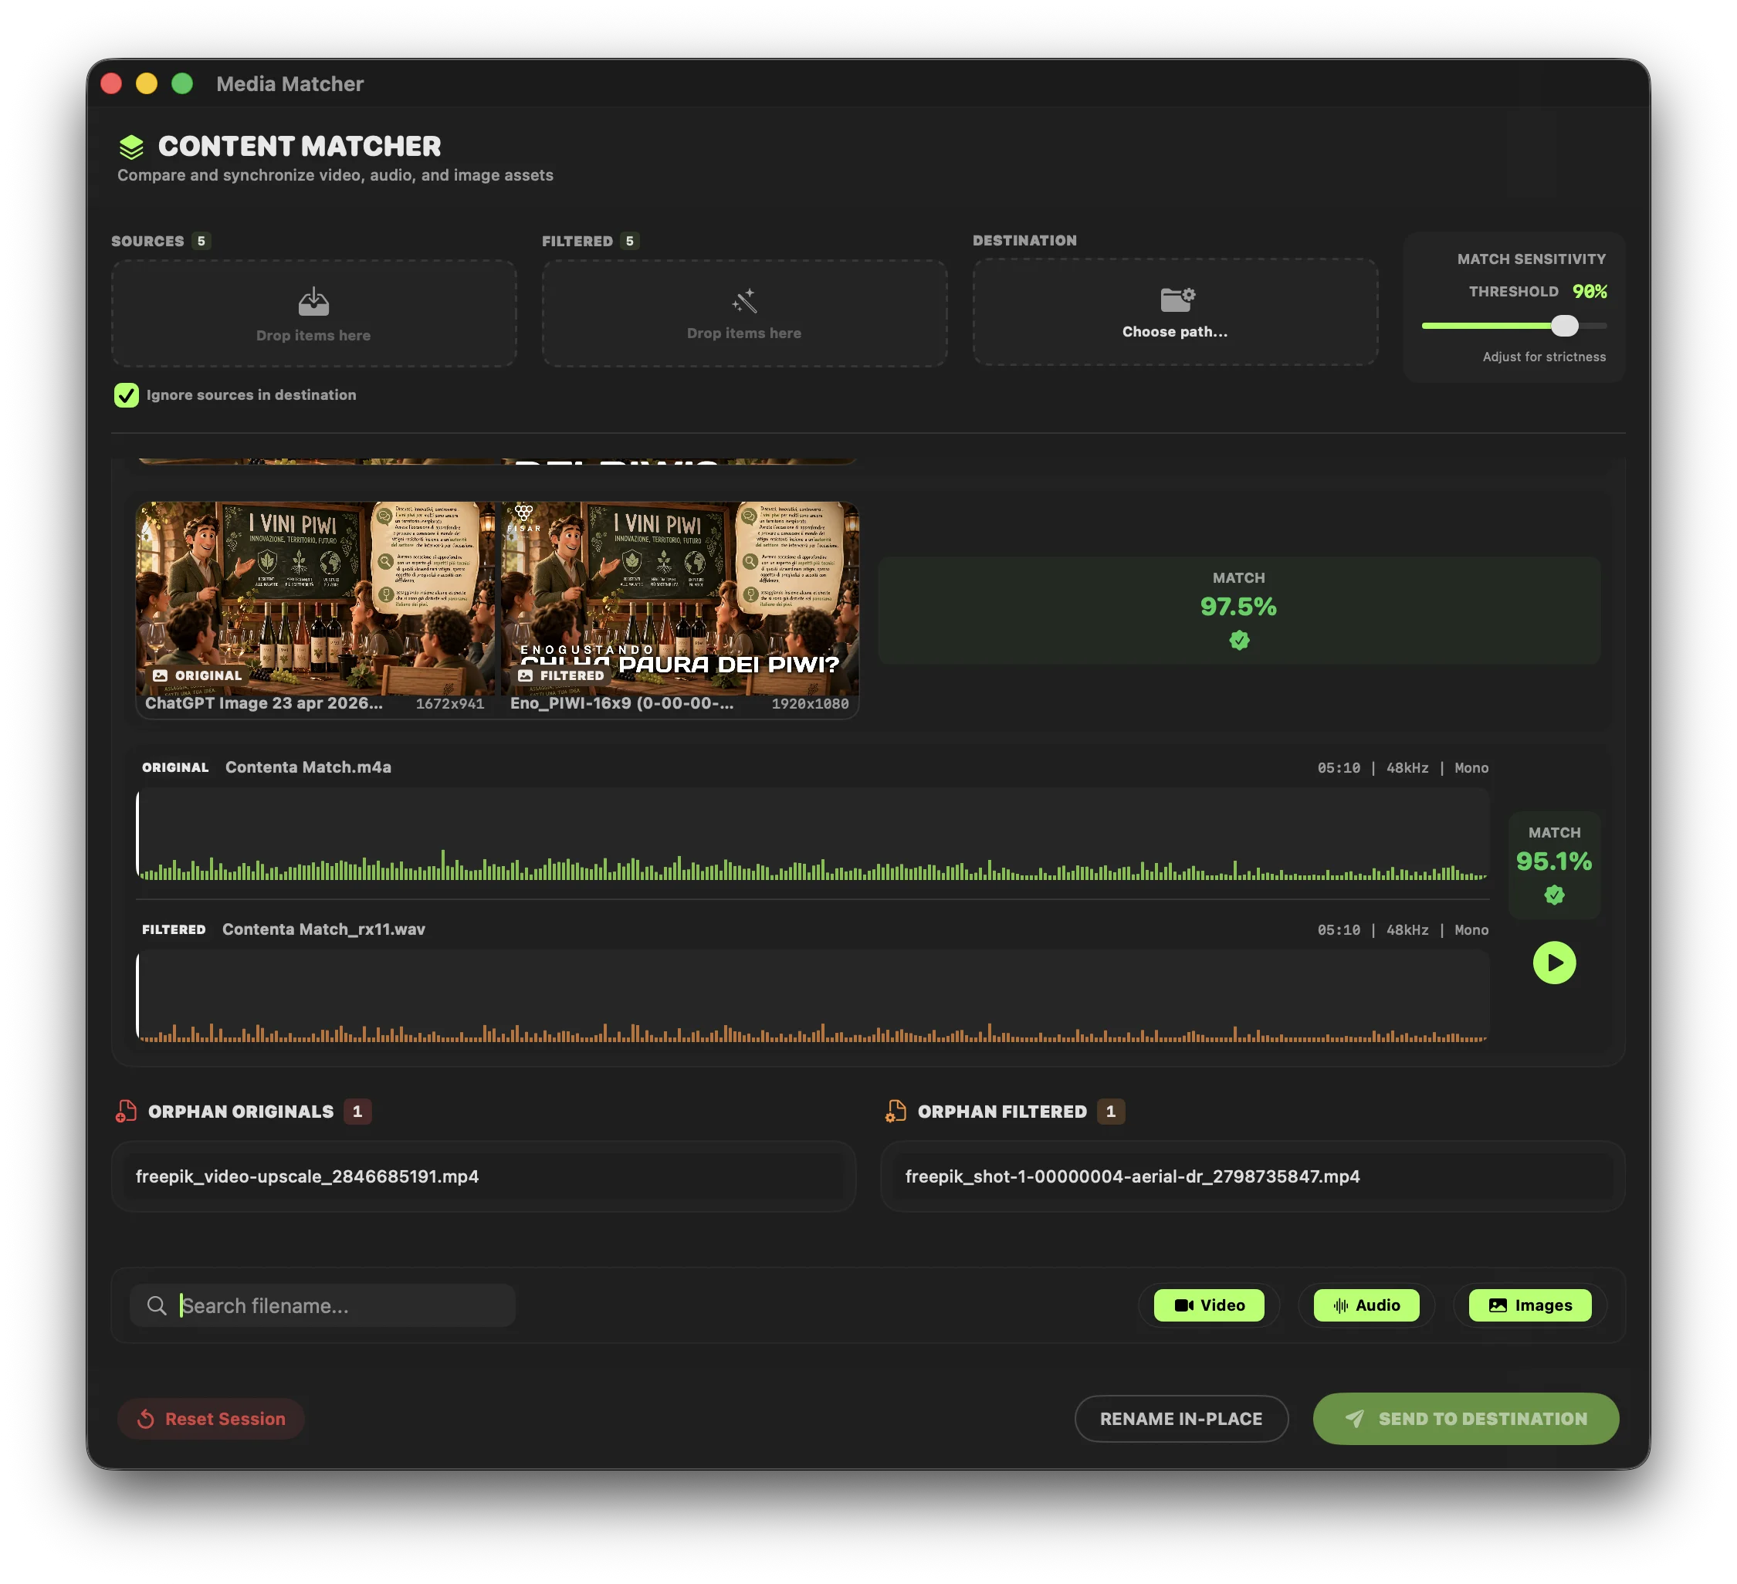Click the Filtered count badge 5
Image resolution: width=1737 pixels, height=1584 pixels.
630,241
